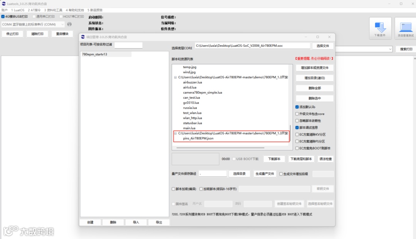Click the horizontal scrollbar of script list
Screen dimensions: 416x239
[220, 148]
